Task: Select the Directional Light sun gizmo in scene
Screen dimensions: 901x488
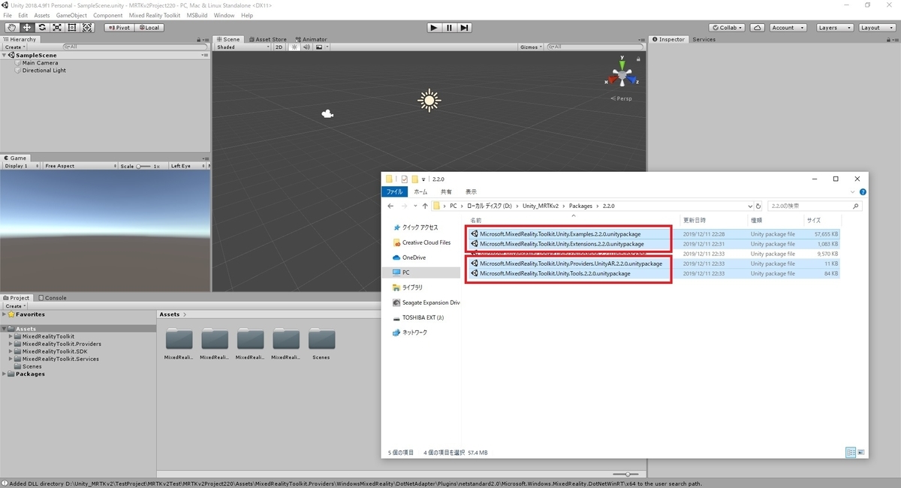Action: pyautogui.click(x=429, y=100)
